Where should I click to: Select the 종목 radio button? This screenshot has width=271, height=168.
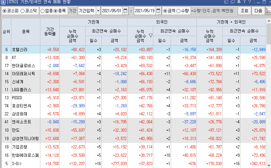tap(55, 11)
